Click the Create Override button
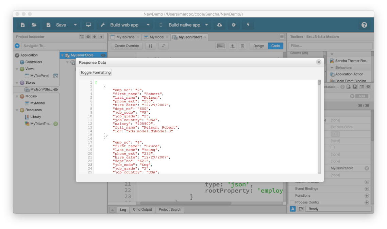The image size is (387, 229). point(127,46)
